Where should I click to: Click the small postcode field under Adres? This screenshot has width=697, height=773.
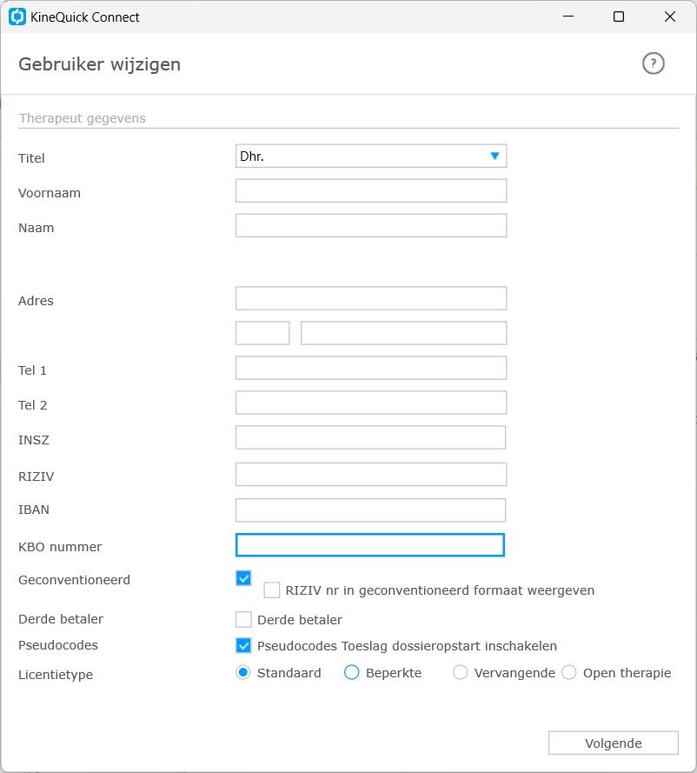pyautogui.click(x=262, y=333)
